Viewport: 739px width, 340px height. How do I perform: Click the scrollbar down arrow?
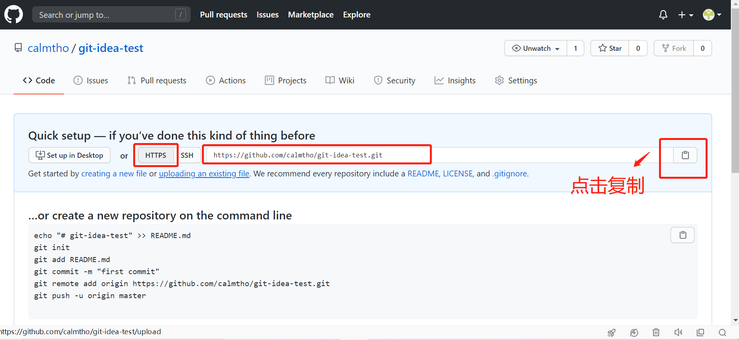[x=735, y=320]
